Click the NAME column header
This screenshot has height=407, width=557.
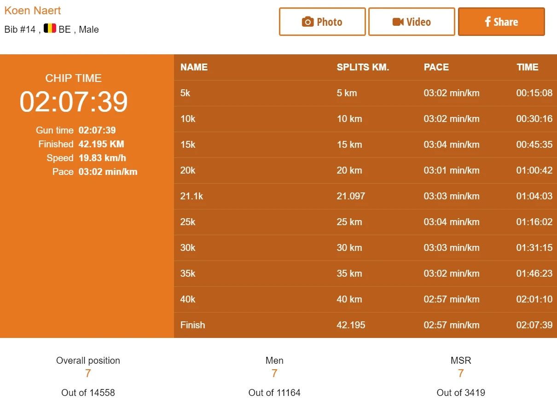coord(194,67)
